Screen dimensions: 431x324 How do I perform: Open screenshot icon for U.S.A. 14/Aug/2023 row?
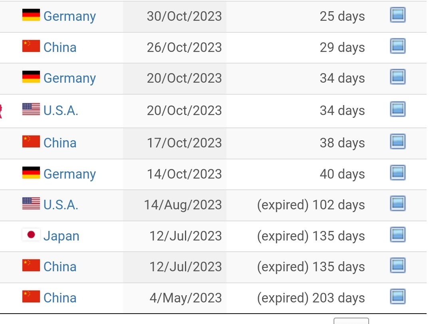(x=398, y=204)
